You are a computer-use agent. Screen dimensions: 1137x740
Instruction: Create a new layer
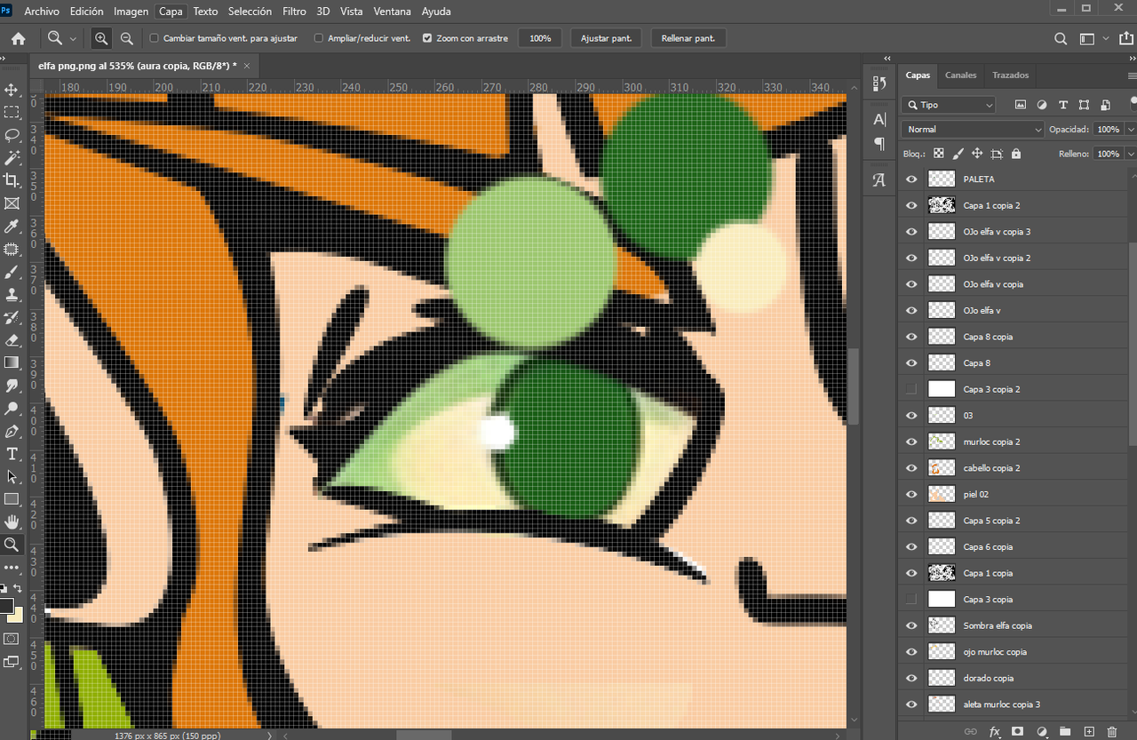[x=1089, y=731]
